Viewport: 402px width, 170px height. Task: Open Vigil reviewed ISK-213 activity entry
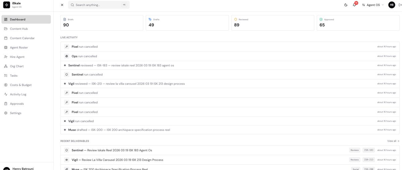pos(230,83)
